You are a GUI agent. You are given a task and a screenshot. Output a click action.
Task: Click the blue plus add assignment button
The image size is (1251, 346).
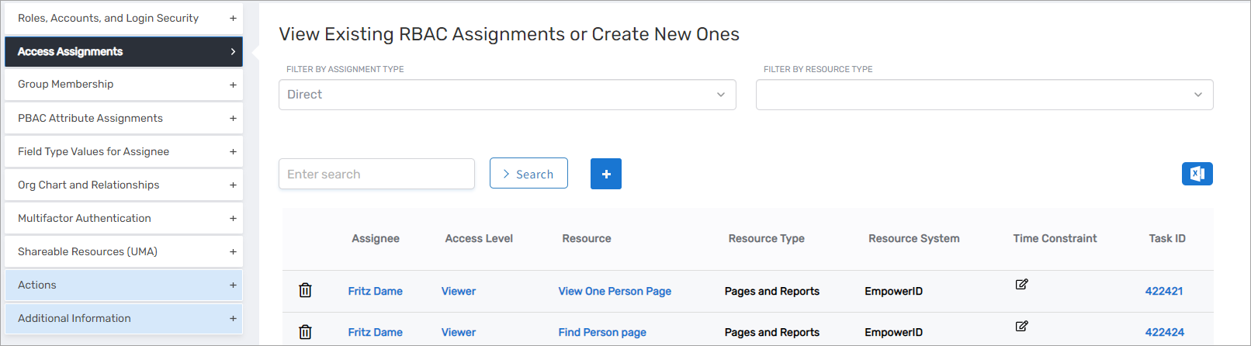click(x=605, y=174)
